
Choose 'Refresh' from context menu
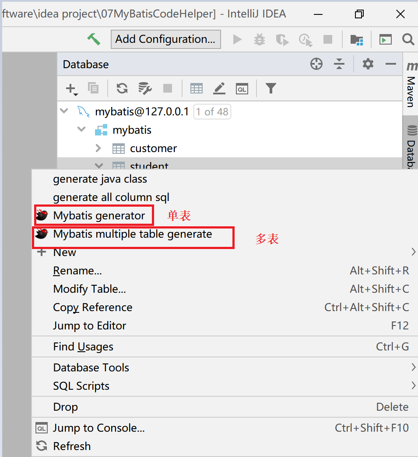[x=225, y=446]
